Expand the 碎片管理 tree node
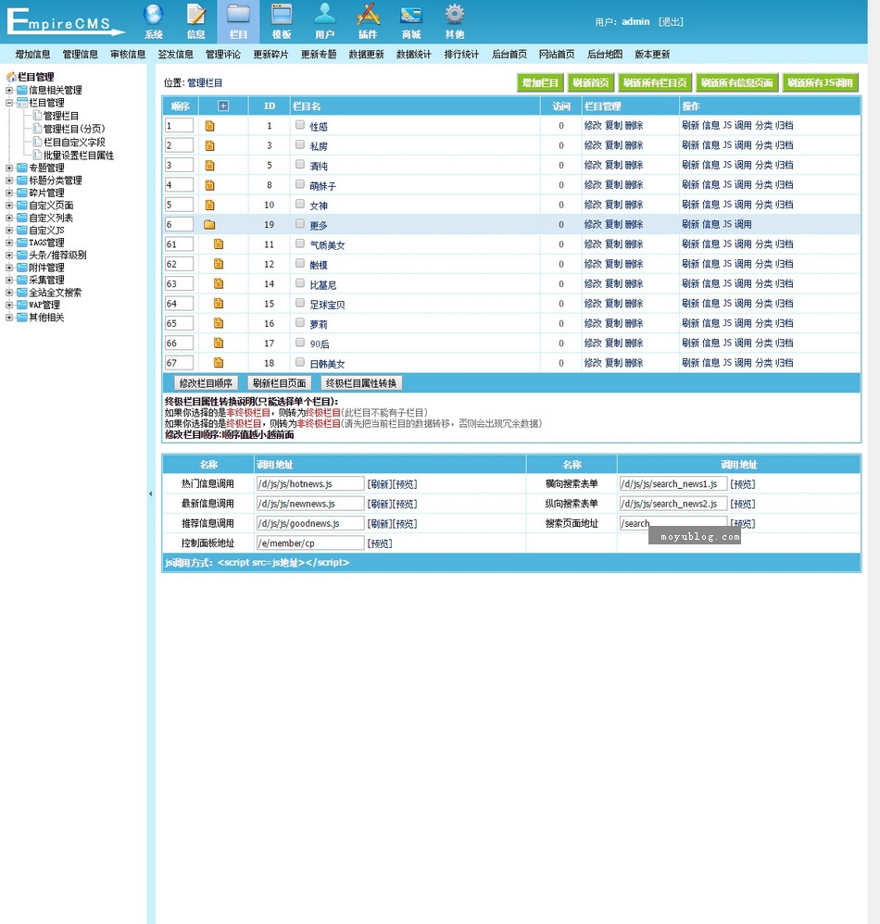Screen dimensions: 880x924 point(9,193)
